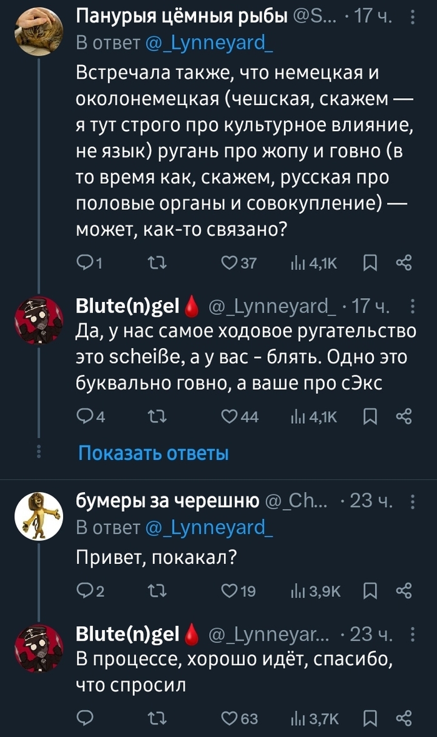This screenshot has width=437, height=737.
Task: Like the tweet with 37 likes
Action: click(229, 263)
